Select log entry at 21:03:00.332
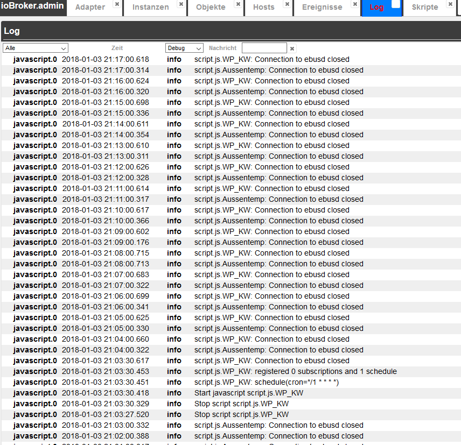This screenshot has height=445, width=461. (x=230, y=425)
